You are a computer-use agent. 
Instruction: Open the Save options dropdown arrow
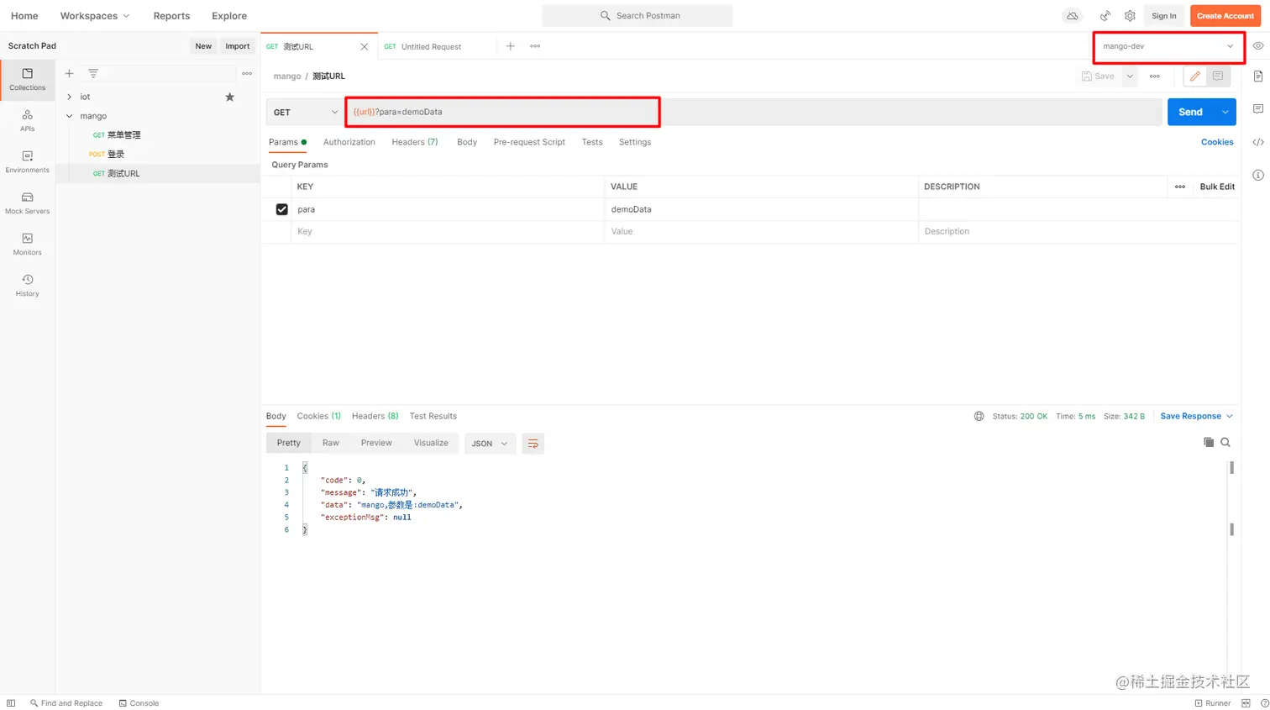click(x=1130, y=76)
